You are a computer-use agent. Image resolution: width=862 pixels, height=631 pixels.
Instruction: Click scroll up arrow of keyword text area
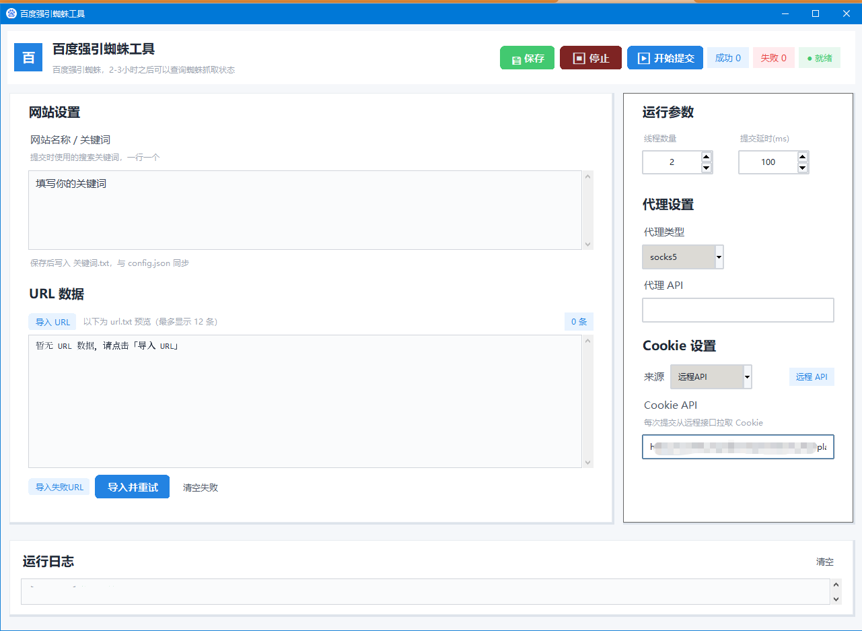(x=588, y=177)
